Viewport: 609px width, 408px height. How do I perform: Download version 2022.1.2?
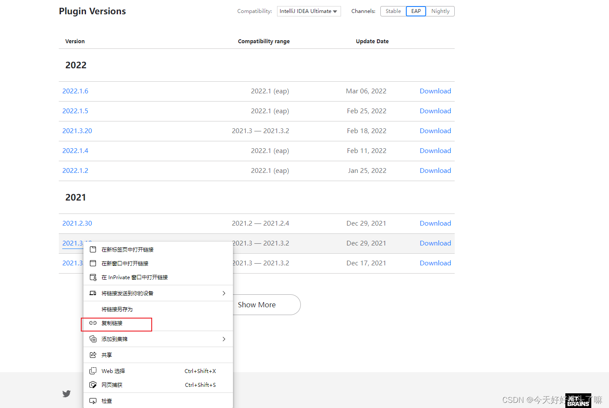[x=435, y=170]
